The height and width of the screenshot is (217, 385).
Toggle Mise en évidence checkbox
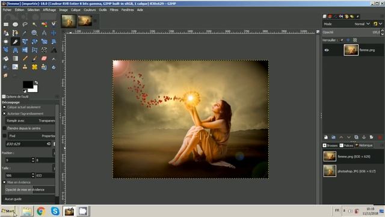click(4, 182)
